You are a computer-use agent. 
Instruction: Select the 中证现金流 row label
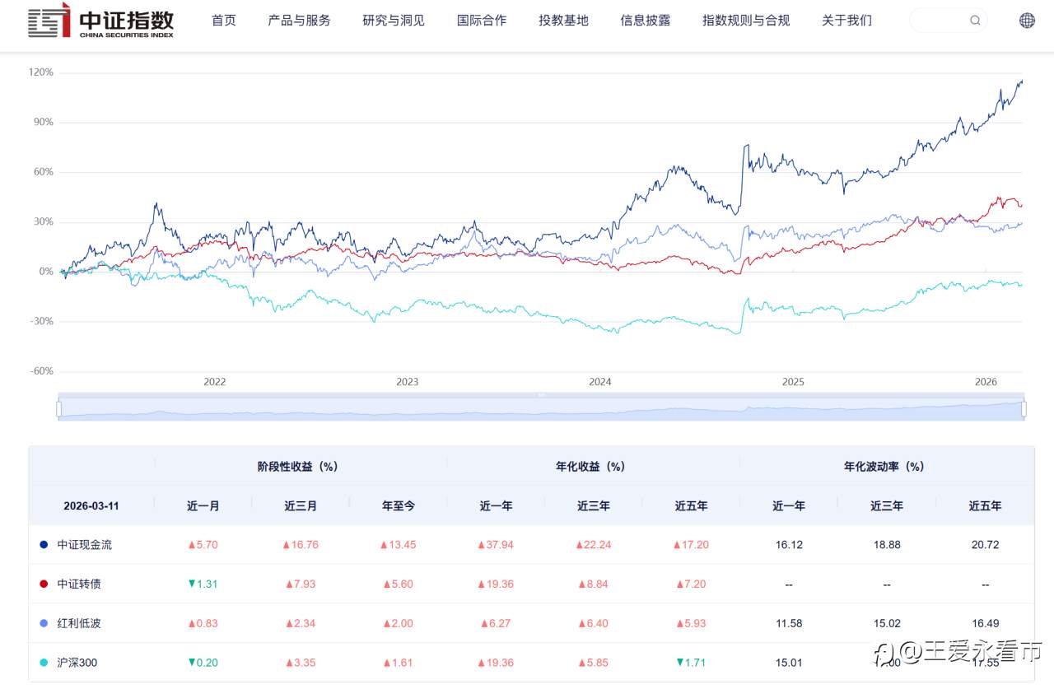(85, 545)
